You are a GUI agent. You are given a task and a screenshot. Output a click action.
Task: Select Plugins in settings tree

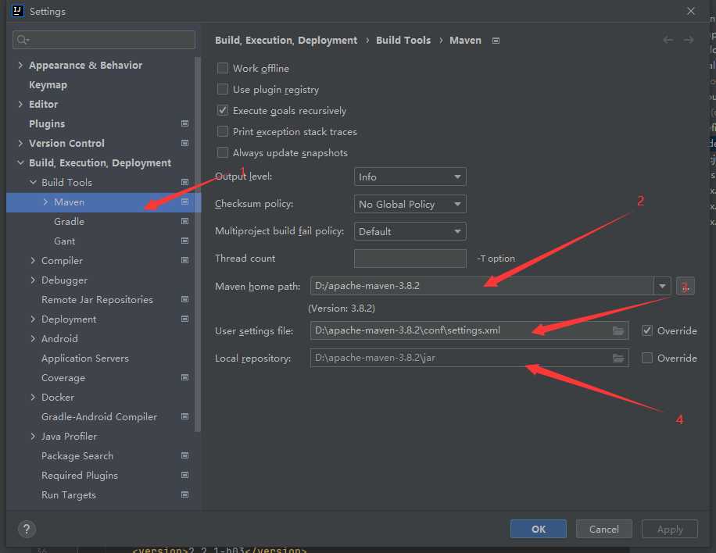[47, 123]
